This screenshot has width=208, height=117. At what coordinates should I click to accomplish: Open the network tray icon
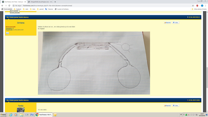pos(197,115)
